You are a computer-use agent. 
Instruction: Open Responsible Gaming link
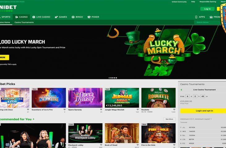(x=208, y=2)
